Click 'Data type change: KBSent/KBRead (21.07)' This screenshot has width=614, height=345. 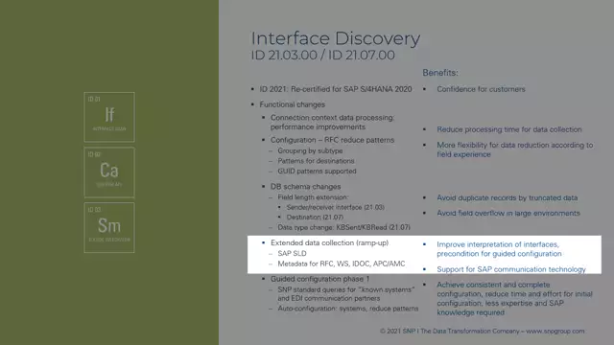(x=343, y=227)
